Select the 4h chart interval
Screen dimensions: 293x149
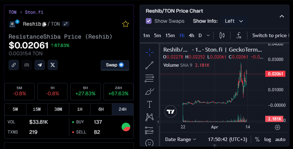pyautogui.click(x=191, y=35)
